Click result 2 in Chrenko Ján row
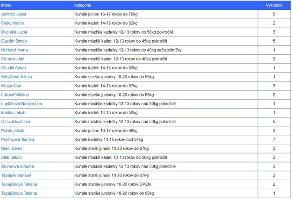Screen dimensions: 292x199 pyautogui.click(x=274, y=59)
